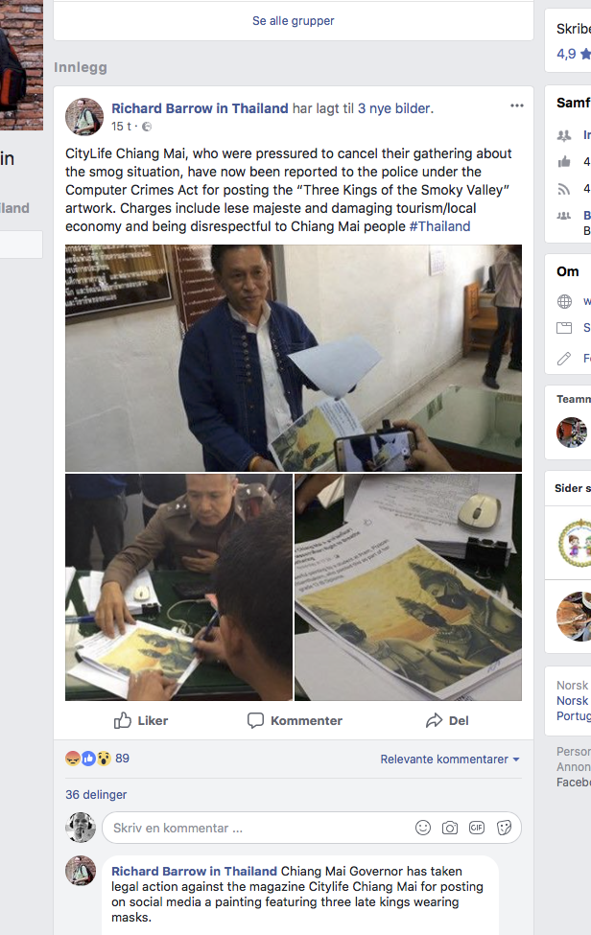Image resolution: width=591 pixels, height=935 pixels.
Task: Insert an emoji in the comment
Action: (x=423, y=828)
